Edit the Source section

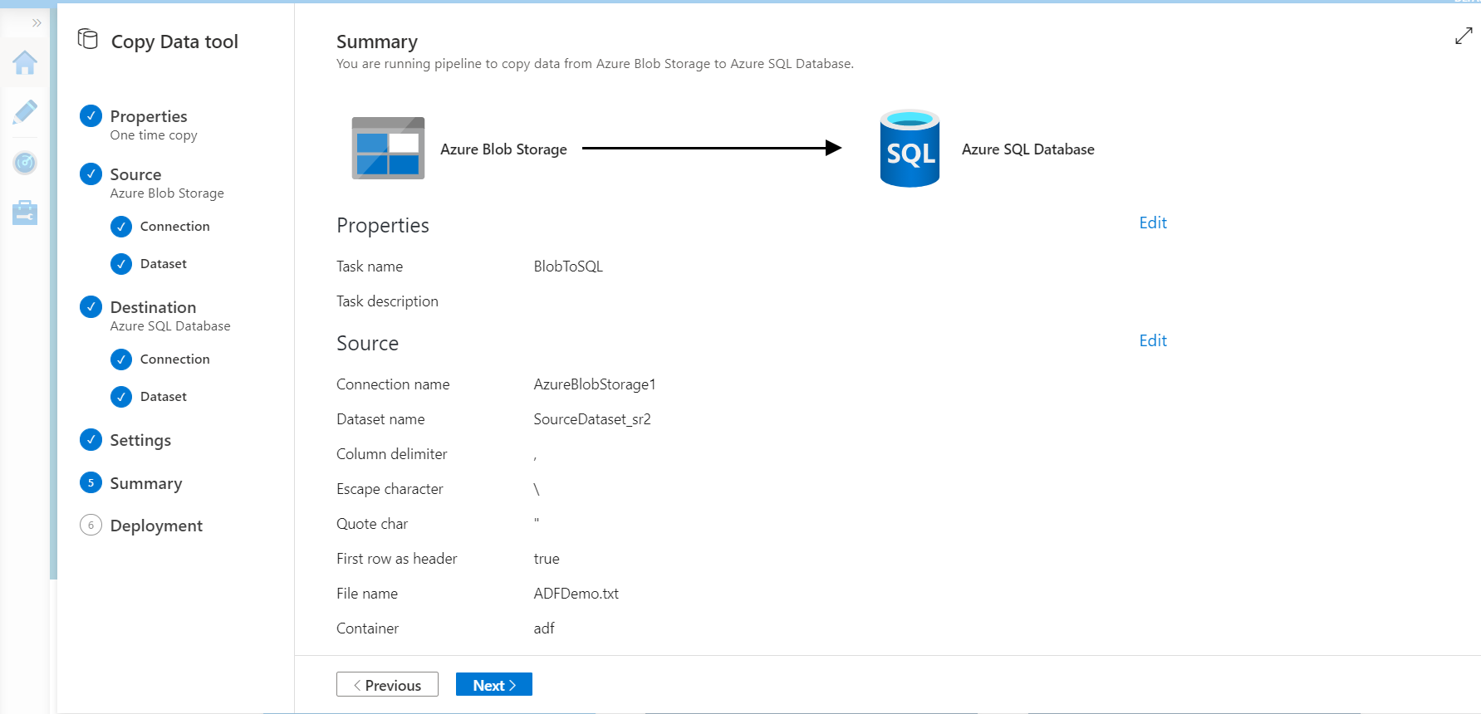pyautogui.click(x=1153, y=340)
